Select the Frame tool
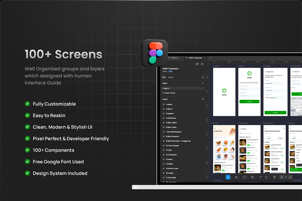The height and width of the screenshot is (201, 302). (236, 177)
